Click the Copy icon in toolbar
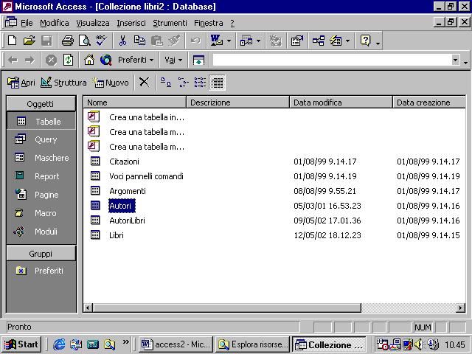The height and width of the screenshot is (354, 472). click(139, 41)
